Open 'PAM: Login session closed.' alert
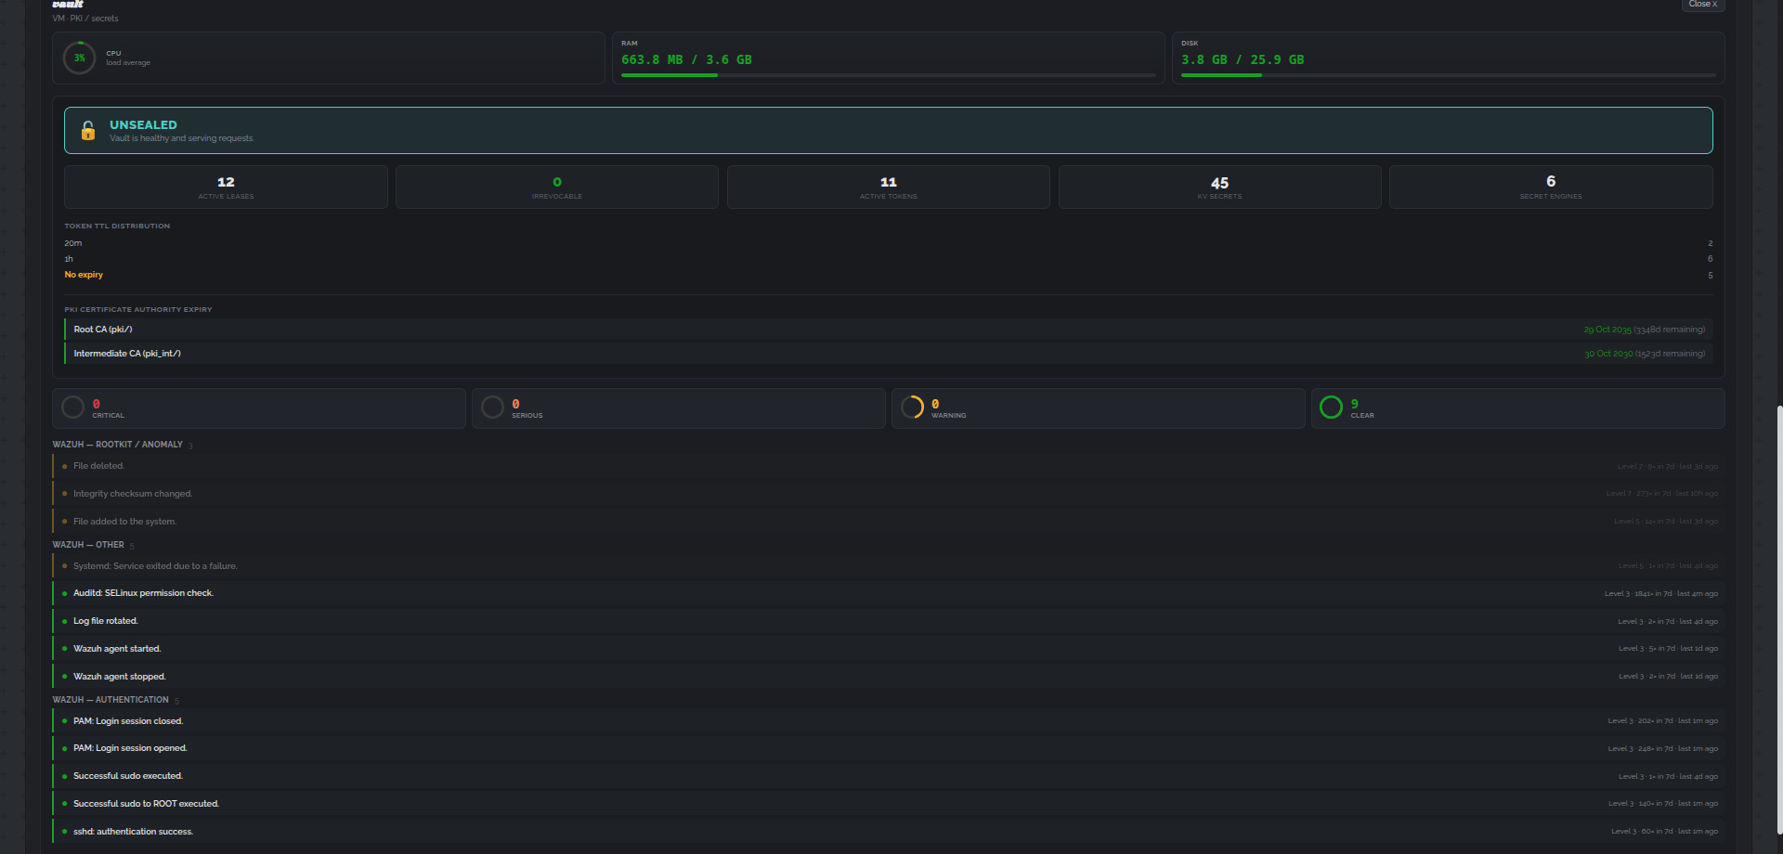The height and width of the screenshot is (854, 1783). coord(889,721)
